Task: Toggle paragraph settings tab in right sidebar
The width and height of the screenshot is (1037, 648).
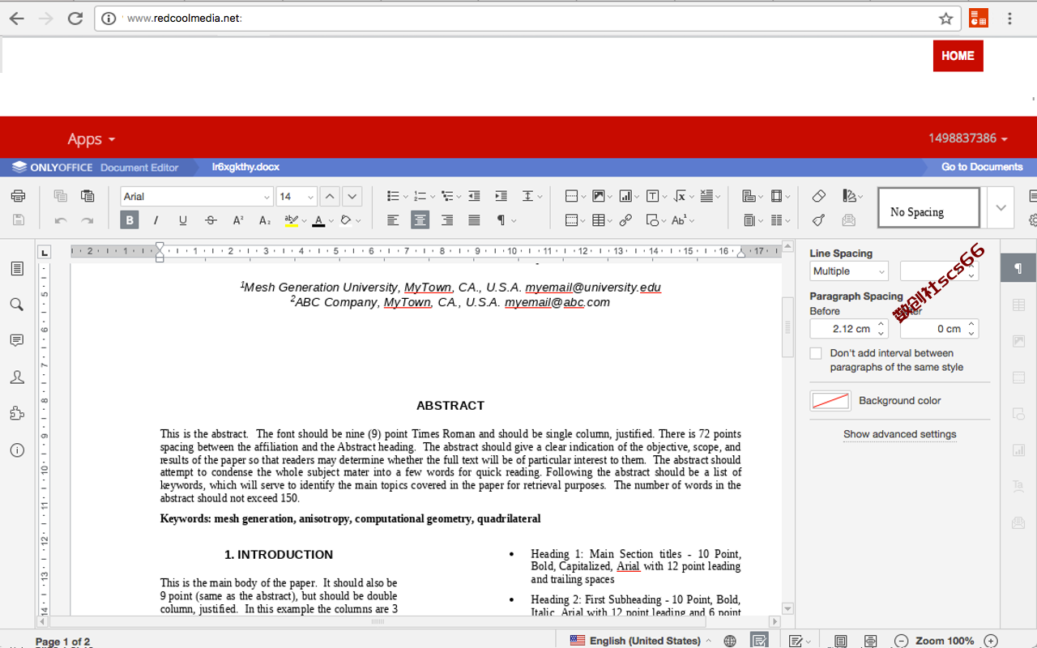Action: click(x=1018, y=268)
